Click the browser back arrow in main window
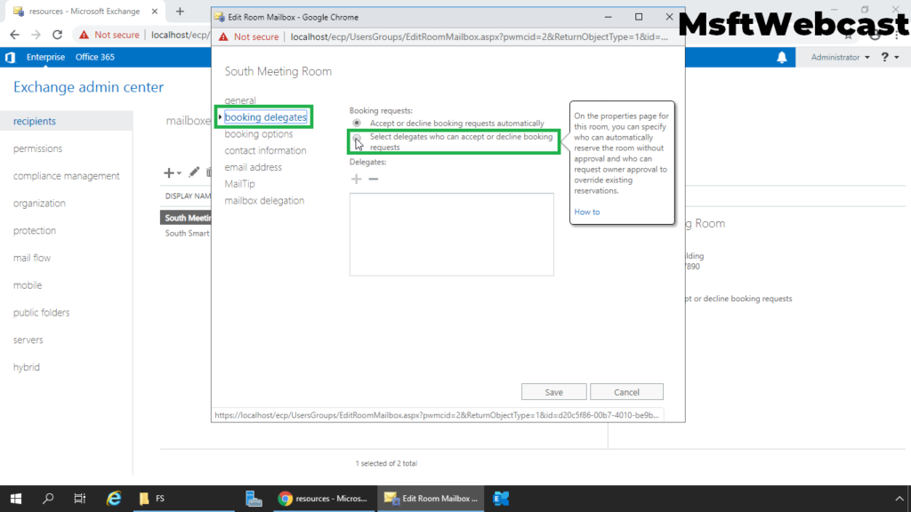 point(14,35)
